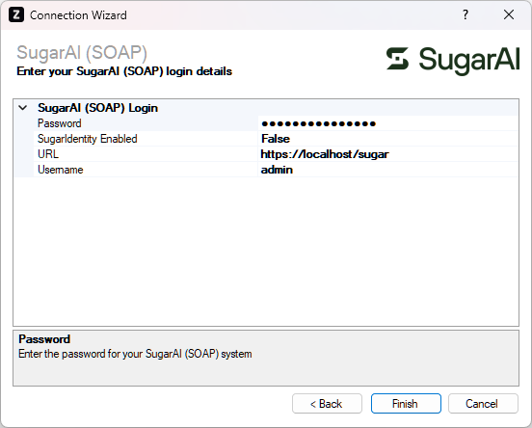Go to previous step with Back button
The image size is (532, 428).
327,404
